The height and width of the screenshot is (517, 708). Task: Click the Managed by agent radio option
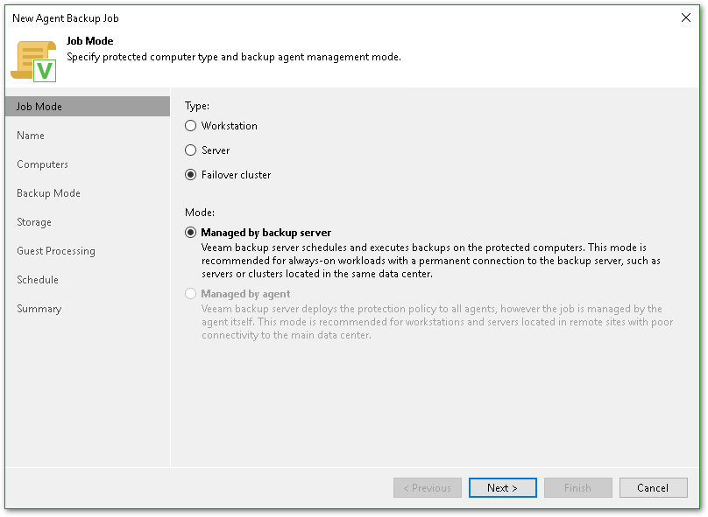pyautogui.click(x=191, y=294)
